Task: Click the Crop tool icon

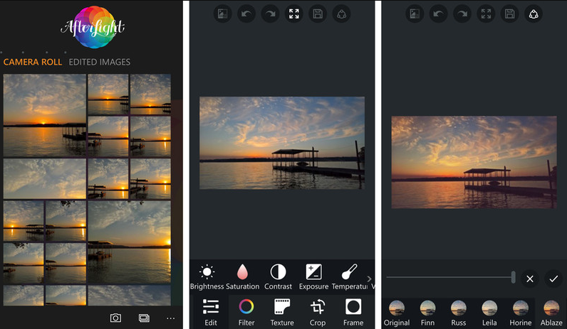Action: [x=318, y=307]
